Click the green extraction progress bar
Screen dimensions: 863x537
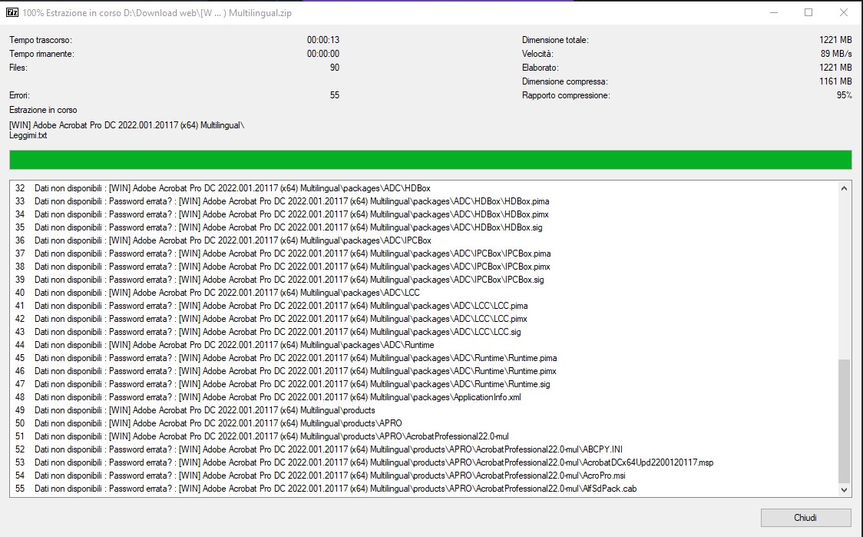431,160
